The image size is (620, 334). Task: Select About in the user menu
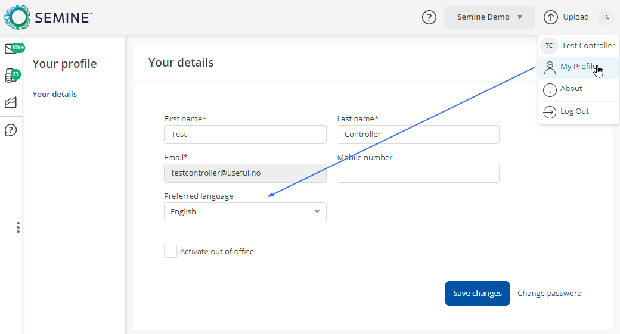pos(571,89)
